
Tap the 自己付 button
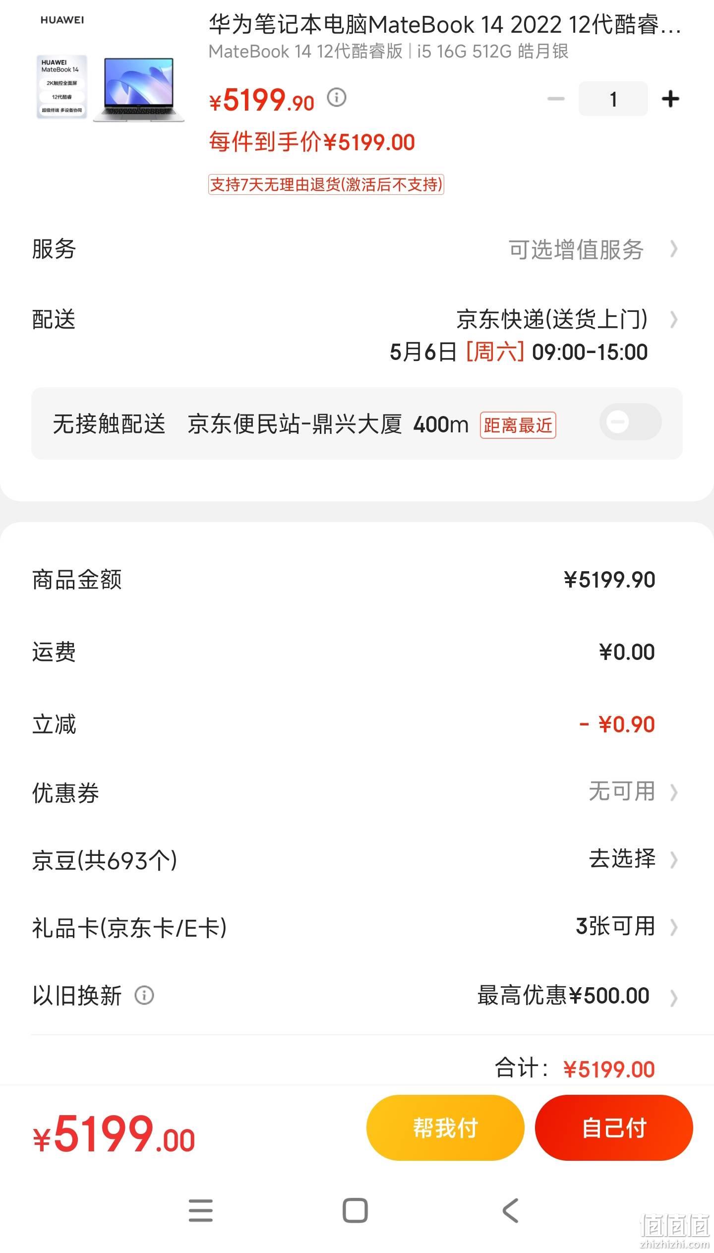[x=614, y=1127]
